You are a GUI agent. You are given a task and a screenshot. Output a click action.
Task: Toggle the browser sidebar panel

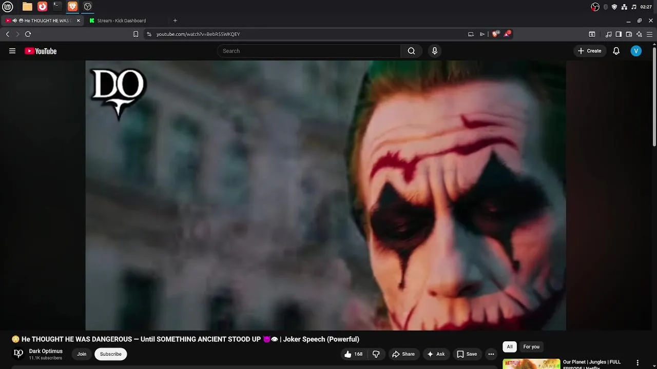tap(619, 34)
